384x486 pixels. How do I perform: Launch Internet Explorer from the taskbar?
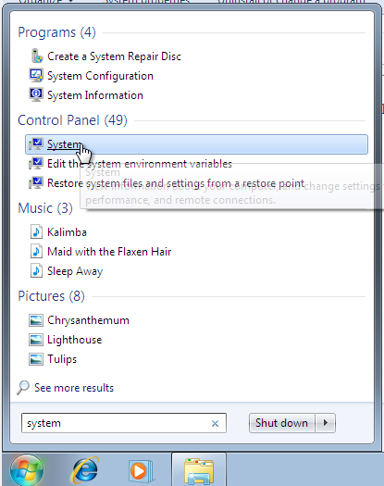(x=84, y=470)
